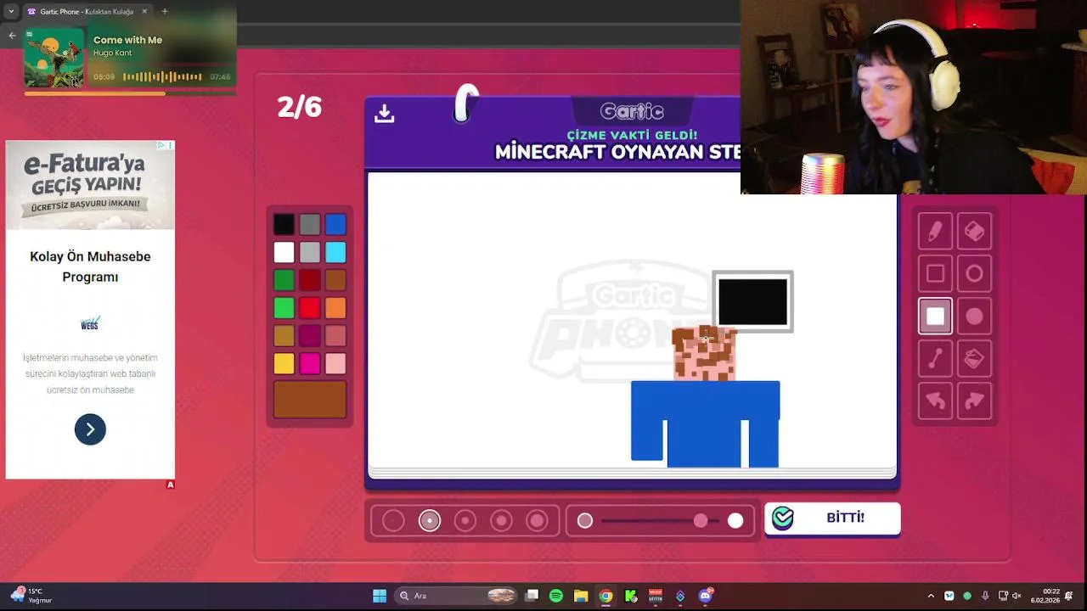Redo the drawing stroke

tap(974, 401)
